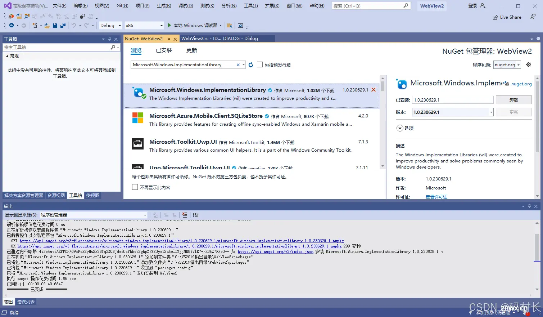Pin the 工具箱 toolbox panel
Image resolution: width=543 pixels, height=317 pixels.
click(109, 39)
